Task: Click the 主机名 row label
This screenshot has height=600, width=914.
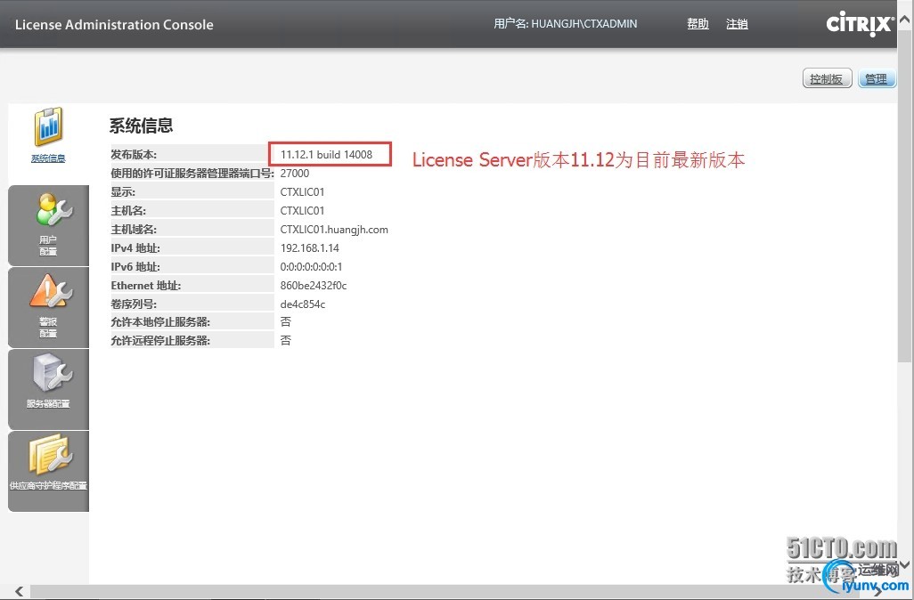Action: pyautogui.click(x=128, y=211)
